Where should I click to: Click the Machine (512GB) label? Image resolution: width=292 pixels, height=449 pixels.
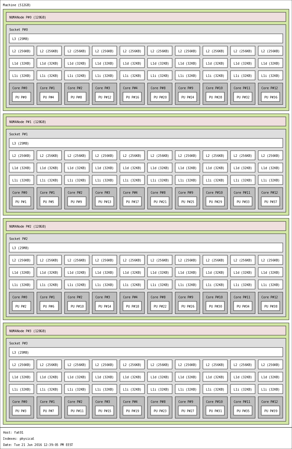point(17,5)
